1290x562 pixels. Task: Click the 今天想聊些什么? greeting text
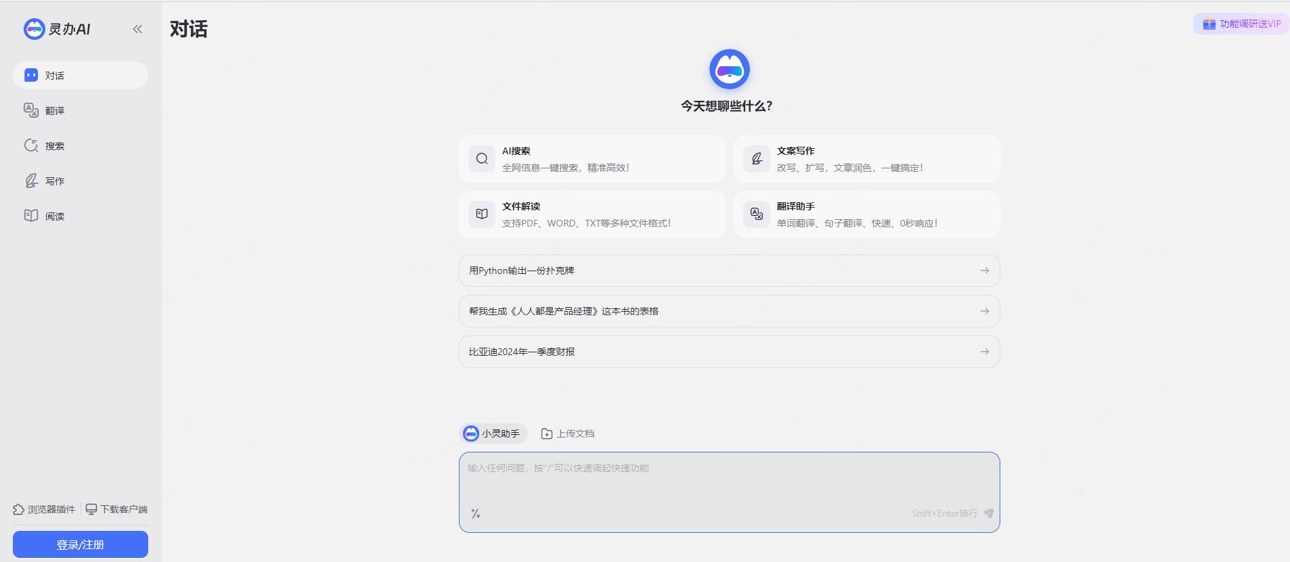[727, 106]
